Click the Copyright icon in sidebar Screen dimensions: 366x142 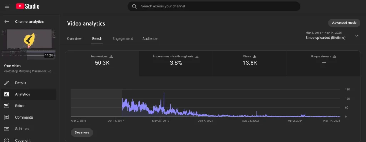click(6, 140)
